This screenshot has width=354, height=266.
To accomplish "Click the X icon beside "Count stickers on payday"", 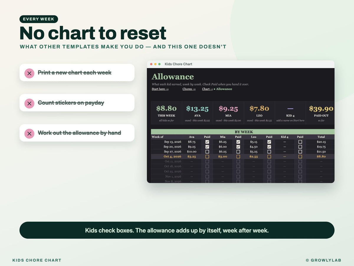I will [x=29, y=103].
